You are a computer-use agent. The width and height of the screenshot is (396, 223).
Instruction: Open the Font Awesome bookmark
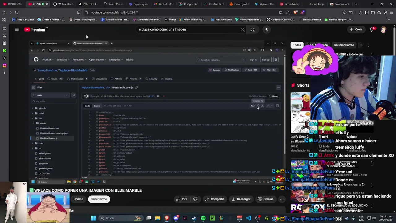point(221,20)
